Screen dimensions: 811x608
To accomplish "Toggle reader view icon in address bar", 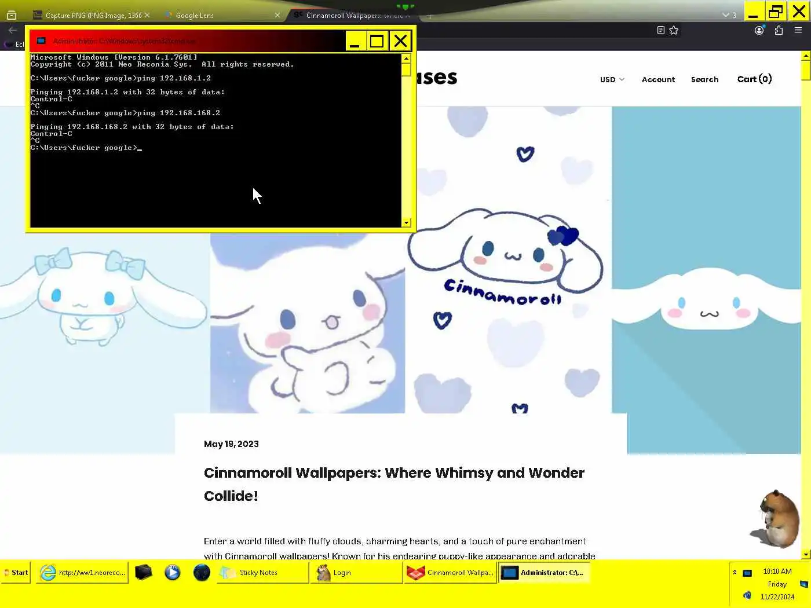I will point(660,30).
